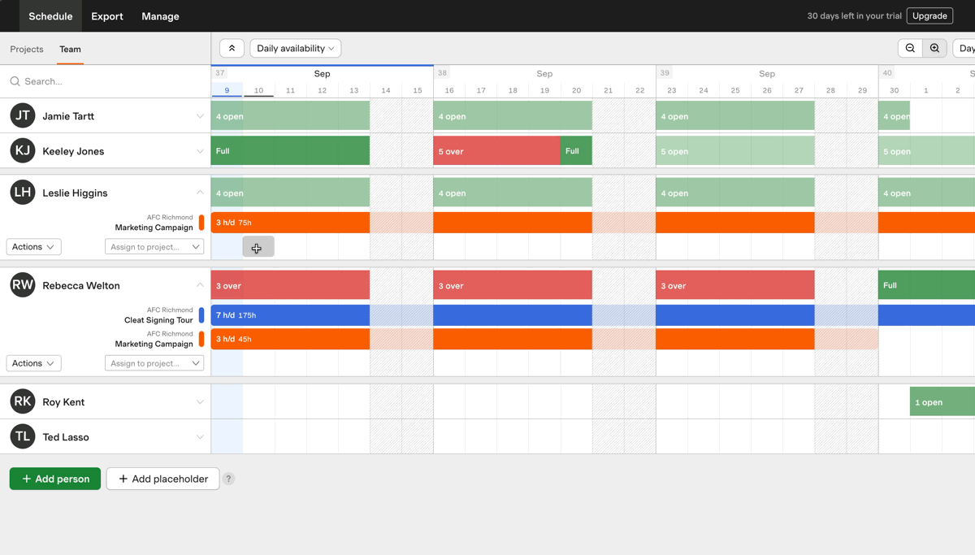
Task: Select Rebecca's Cleat Signing Tour 7 h/d 175h allocation
Action: pyautogui.click(x=290, y=315)
